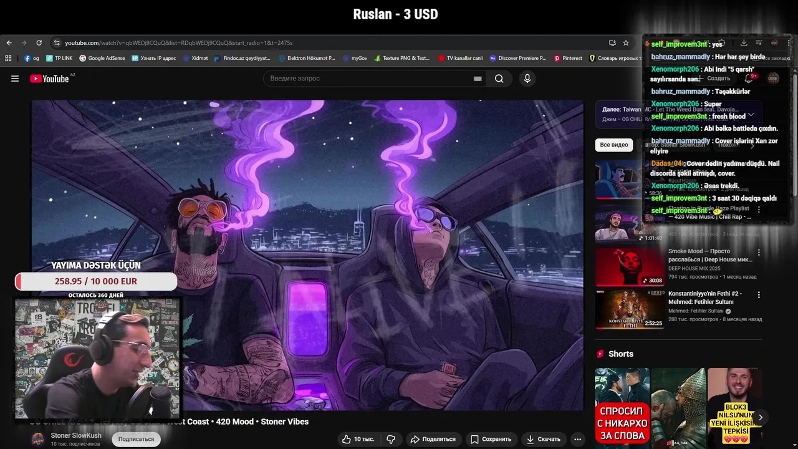Click the YouTube address bar URL
The height and width of the screenshot is (449, 798).
(x=179, y=43)
